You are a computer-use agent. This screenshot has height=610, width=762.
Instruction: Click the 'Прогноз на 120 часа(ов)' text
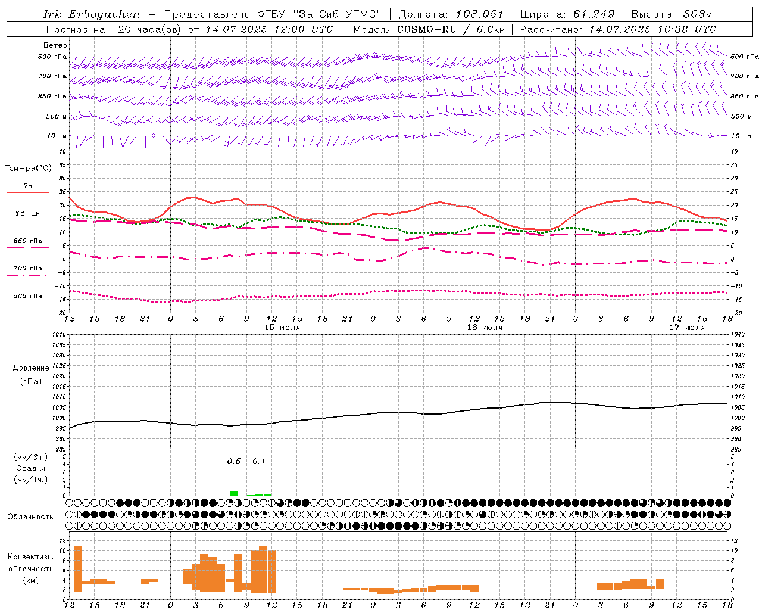(x=114, y=29)
